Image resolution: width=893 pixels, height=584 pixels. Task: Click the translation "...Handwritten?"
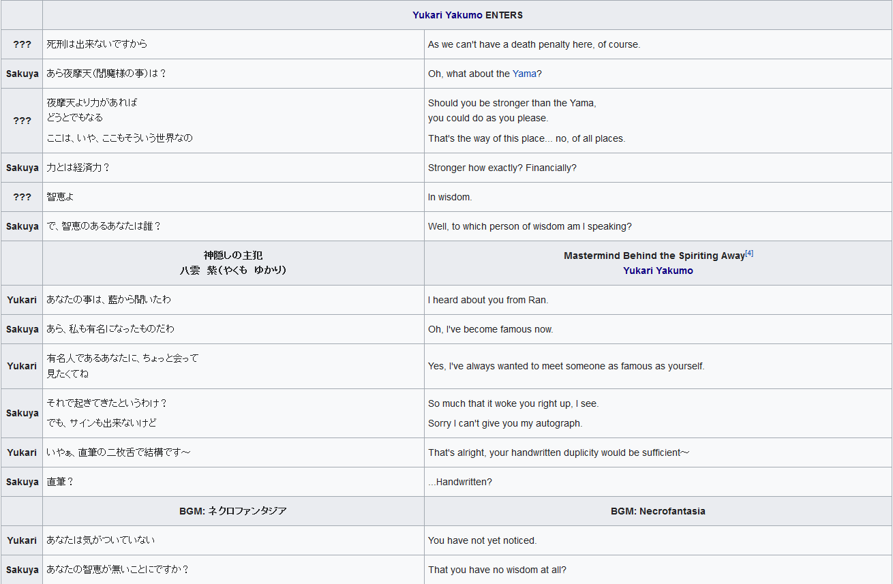[460, 482]
